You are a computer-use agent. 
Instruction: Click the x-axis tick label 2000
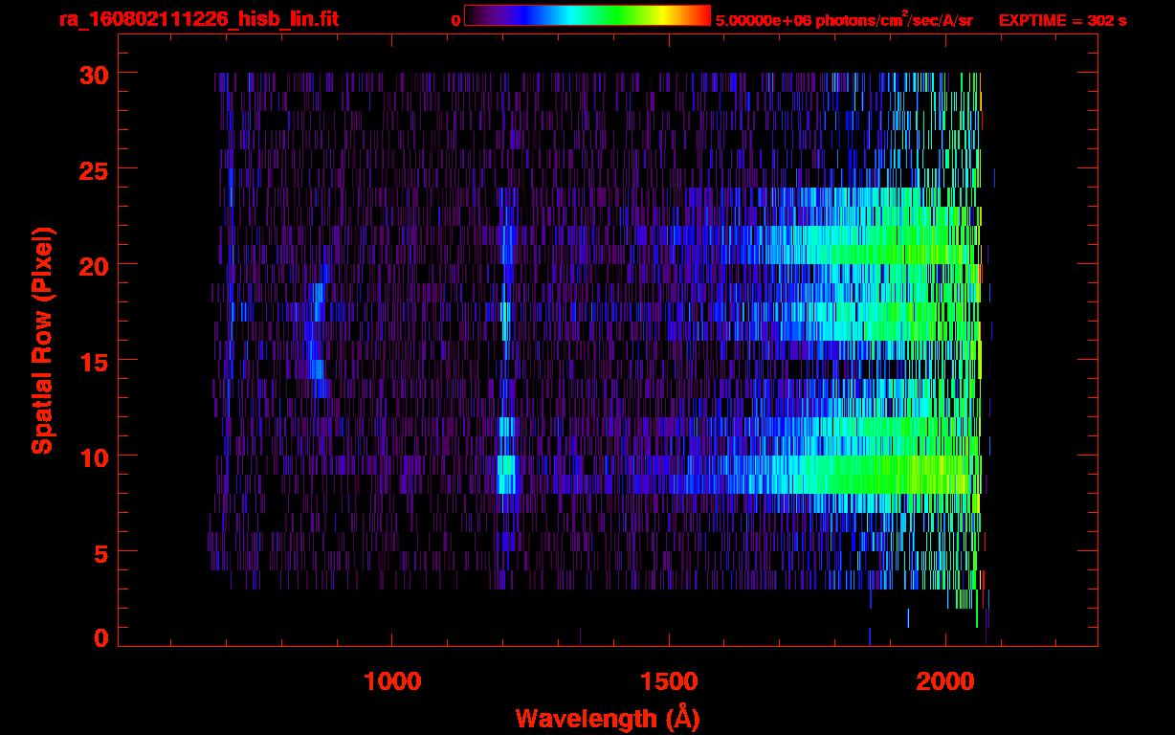point(945,681)
